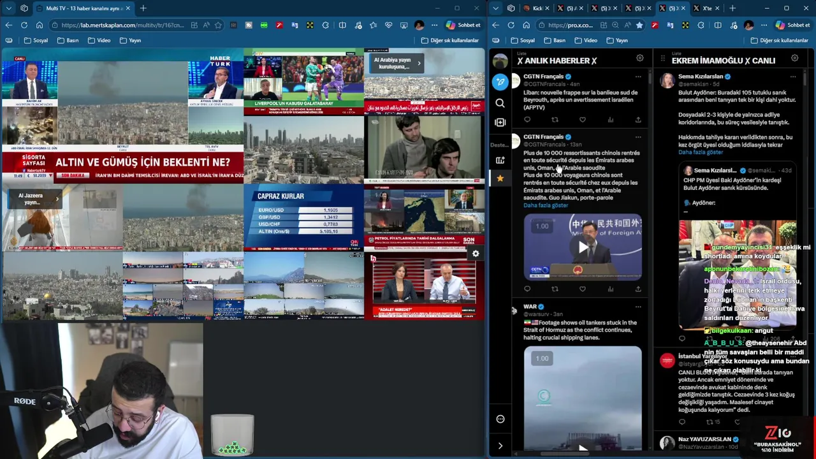Open the circled more-options icon near the bottom of X Pro sidebar
The image size is (816, 459).
[x=500, y=419]
